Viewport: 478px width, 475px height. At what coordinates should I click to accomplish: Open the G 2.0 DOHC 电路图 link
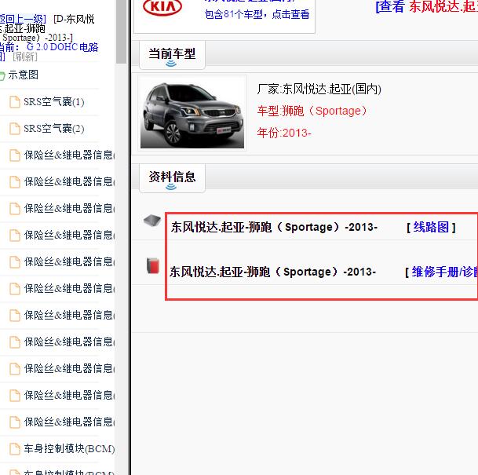(x=63, y=47)
